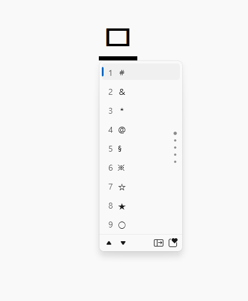Image resolution: width=248 pixels, height=301 pixels.
Task: Choose the ampersand candidate
Action: [x=141, y=92]
